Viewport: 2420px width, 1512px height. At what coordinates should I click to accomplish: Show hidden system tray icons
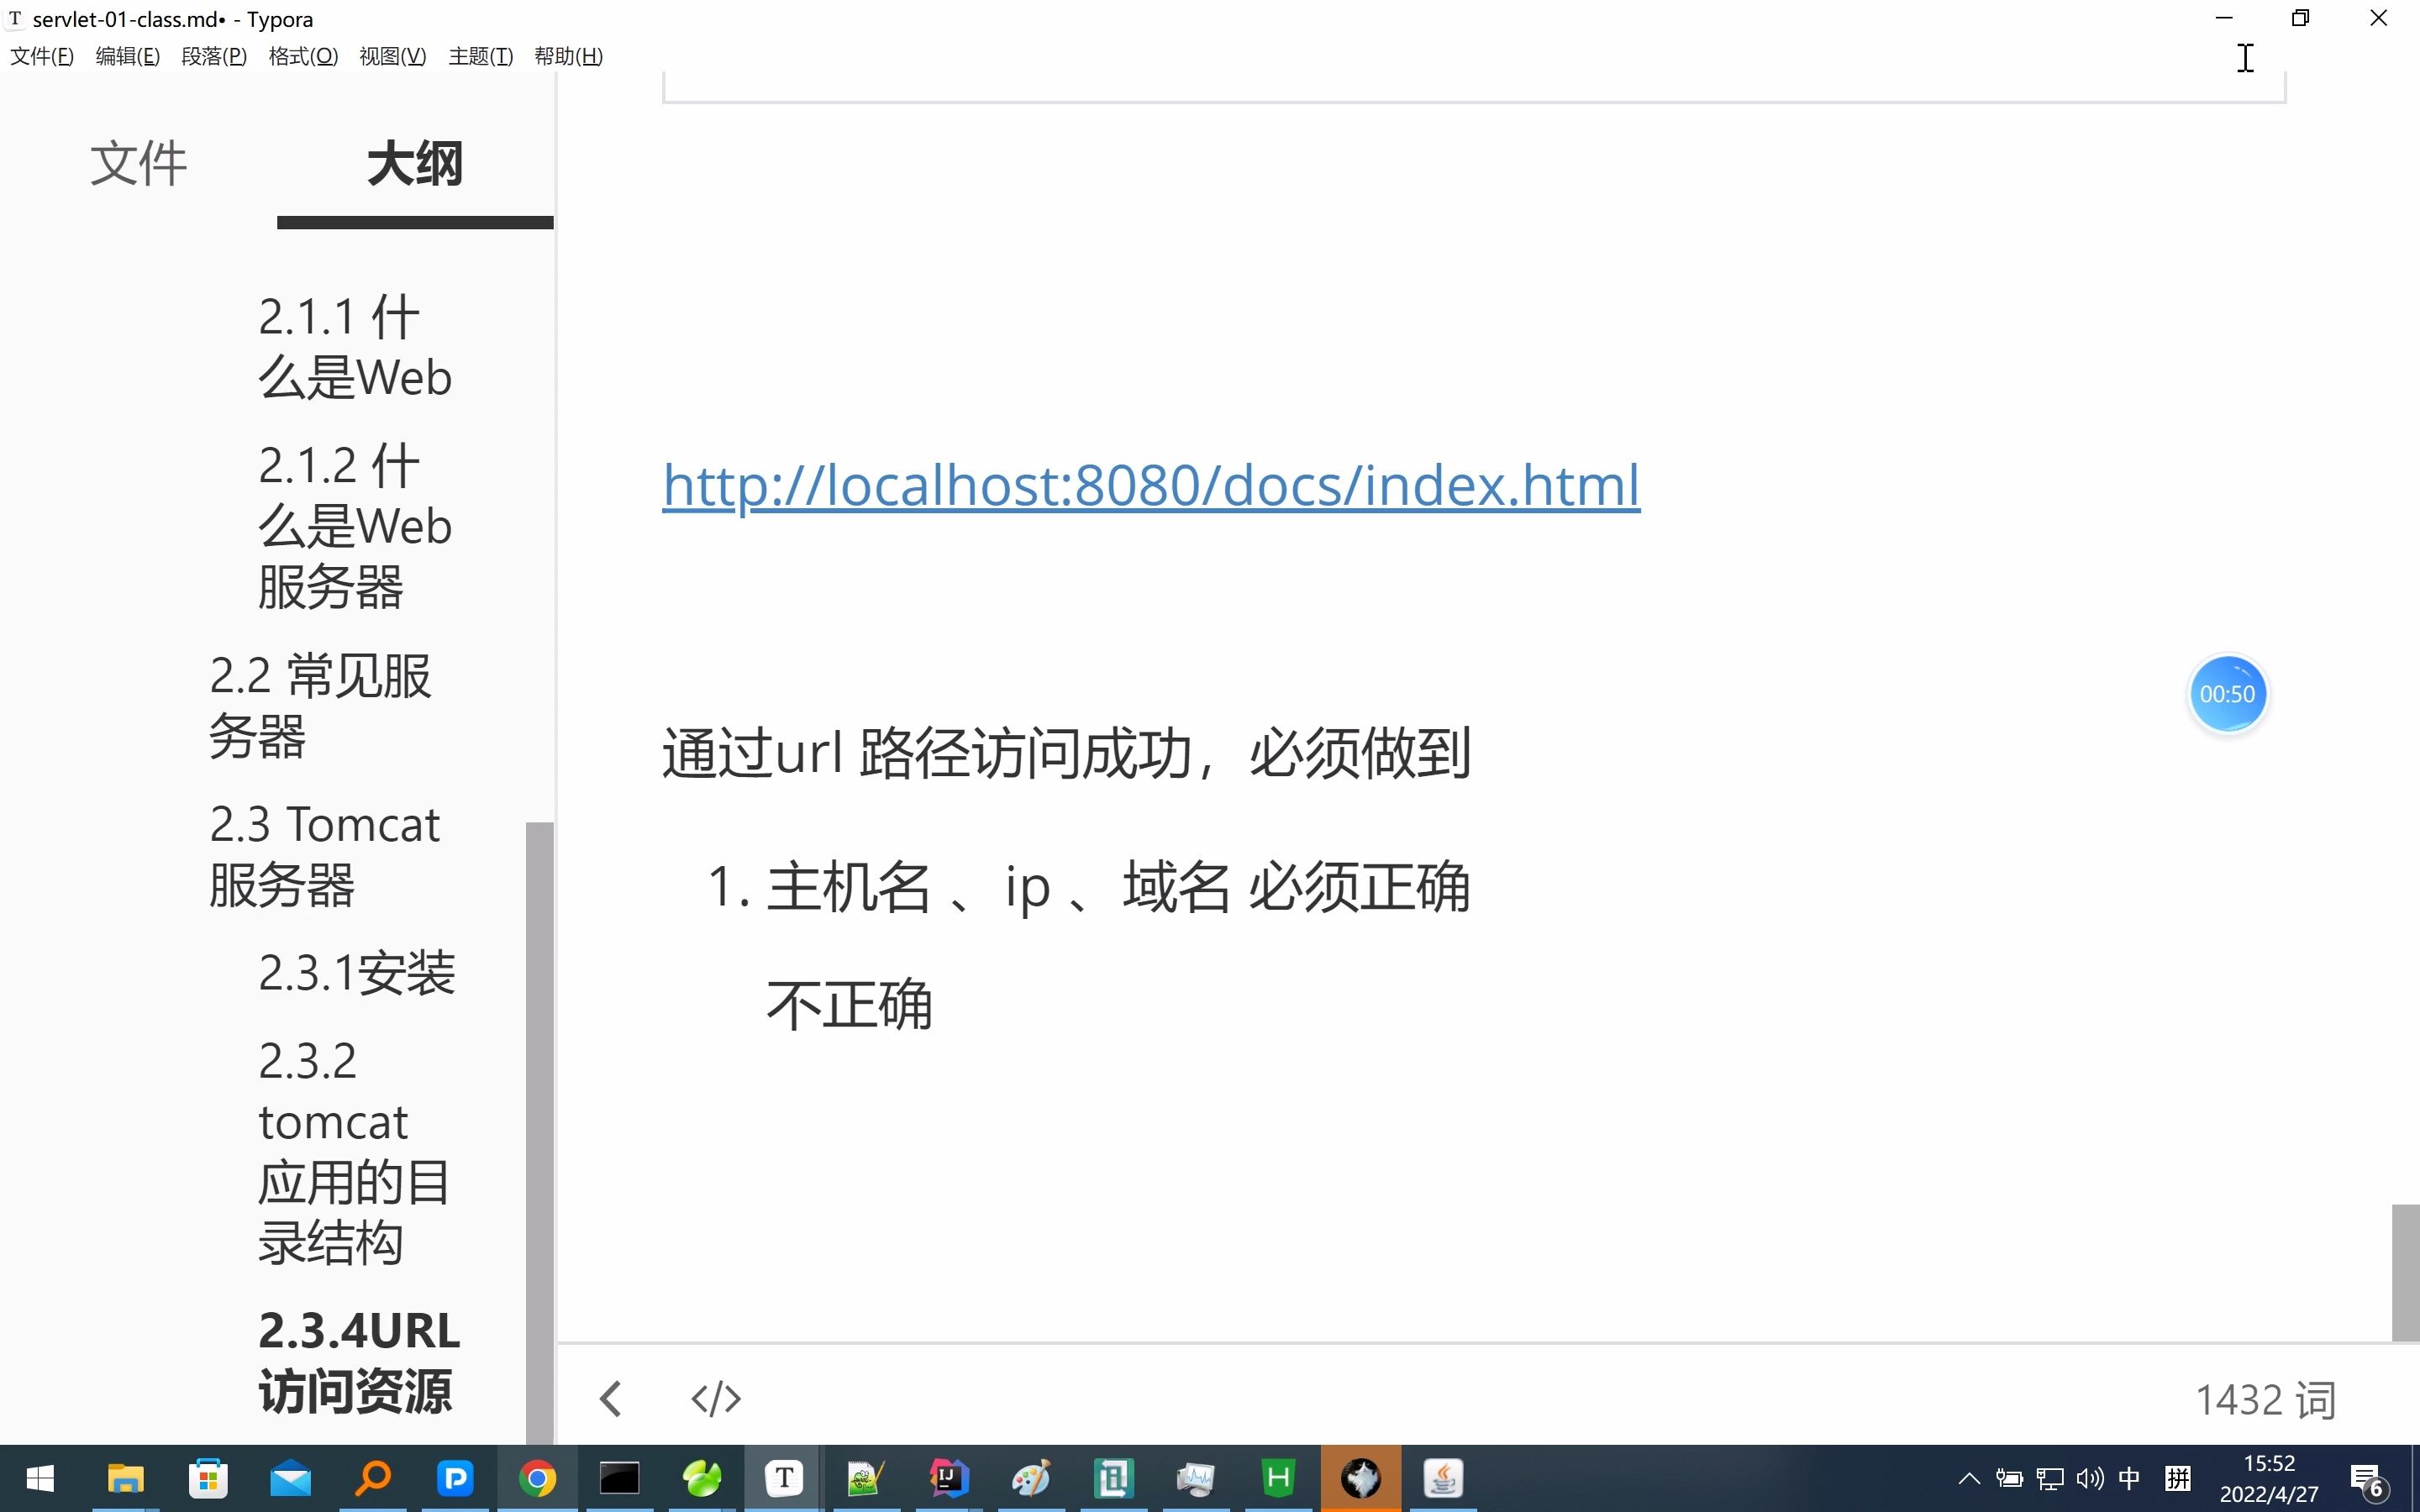(x=1968, y=1478)
